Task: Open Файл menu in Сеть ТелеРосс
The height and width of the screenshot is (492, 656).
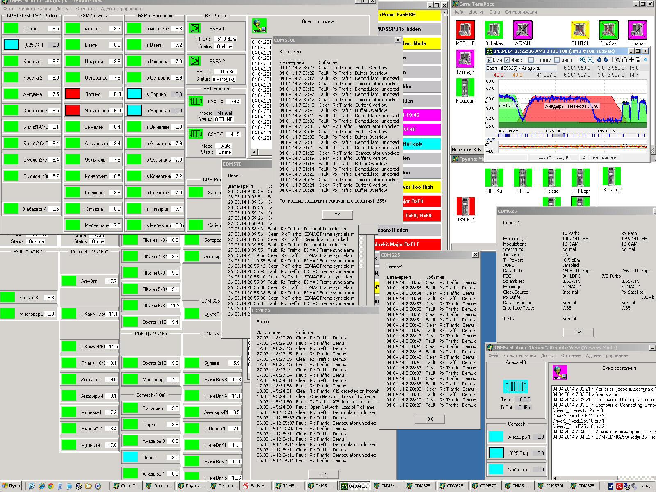Action: click(x=458, y=12)
